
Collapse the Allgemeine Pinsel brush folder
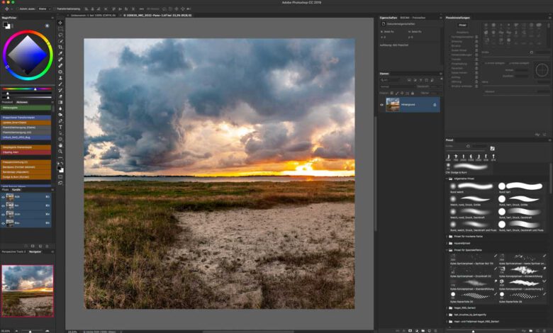pos(447,179)
